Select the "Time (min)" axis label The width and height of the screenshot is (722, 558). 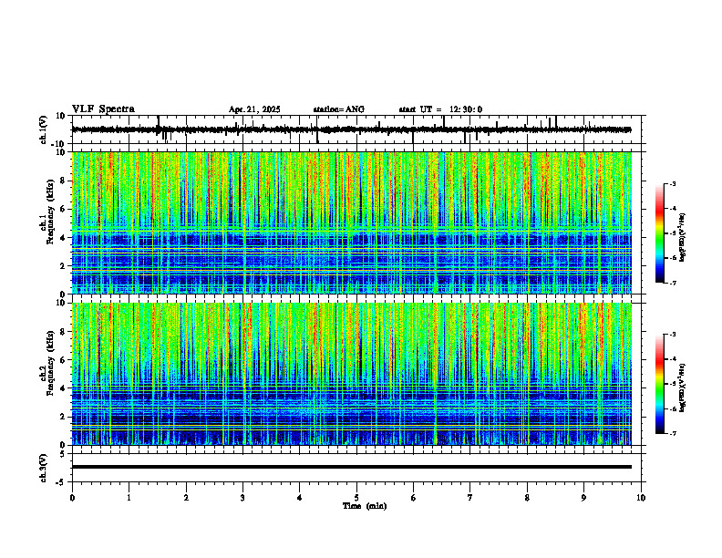coord(365,506)
